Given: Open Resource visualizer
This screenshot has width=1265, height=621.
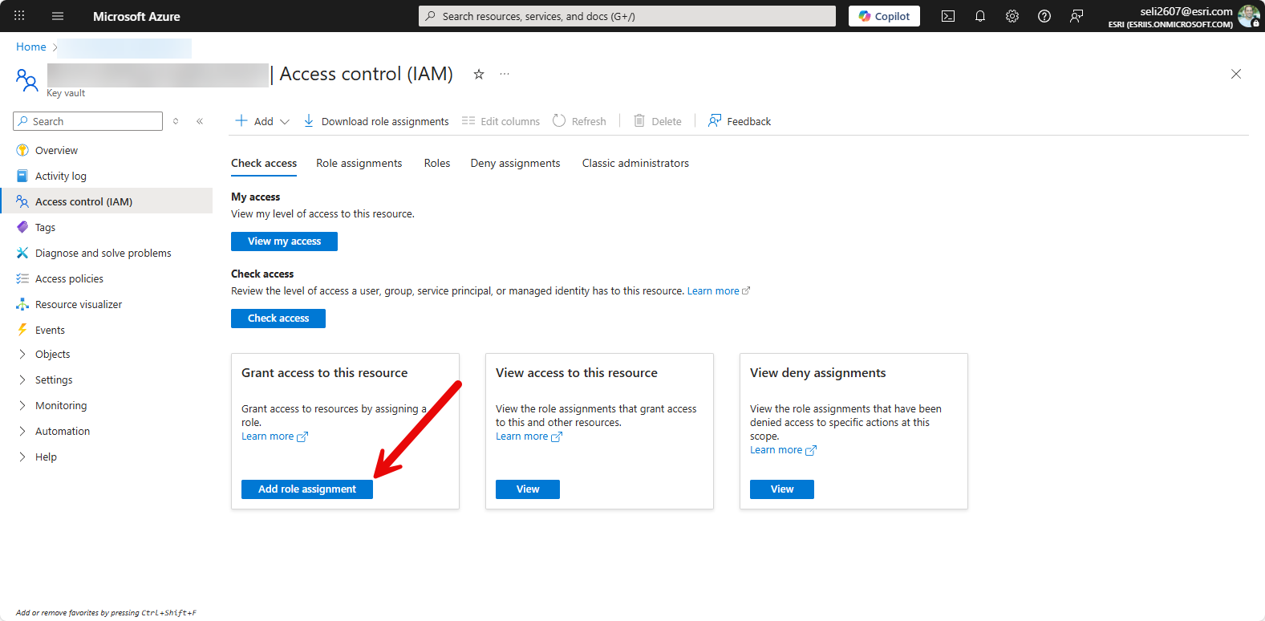Looking at the screenshot, I should [x=107, y=304].
